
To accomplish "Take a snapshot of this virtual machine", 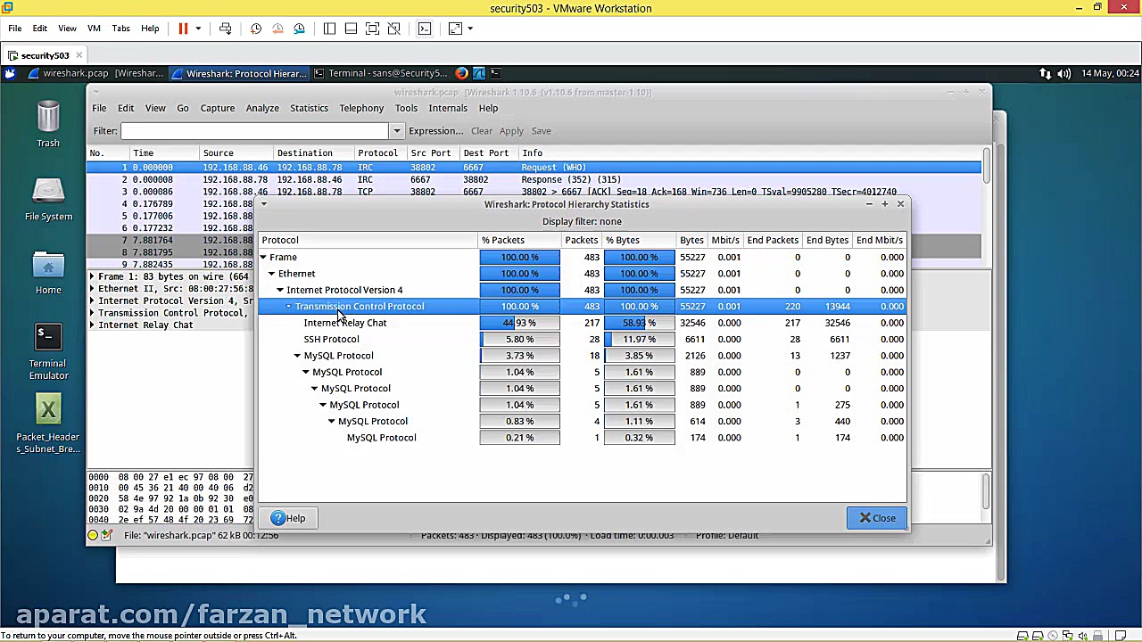I will [x=256, y=29].
